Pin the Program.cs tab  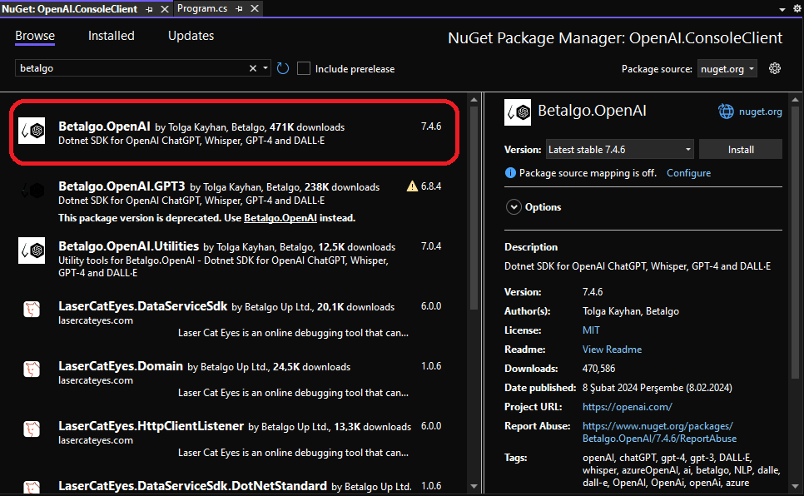coord(240,8)
